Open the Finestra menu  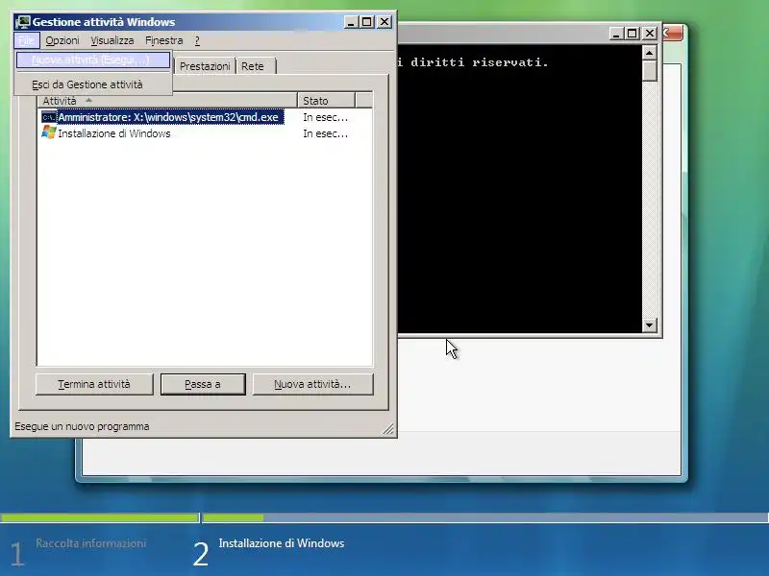pos(163,40)
